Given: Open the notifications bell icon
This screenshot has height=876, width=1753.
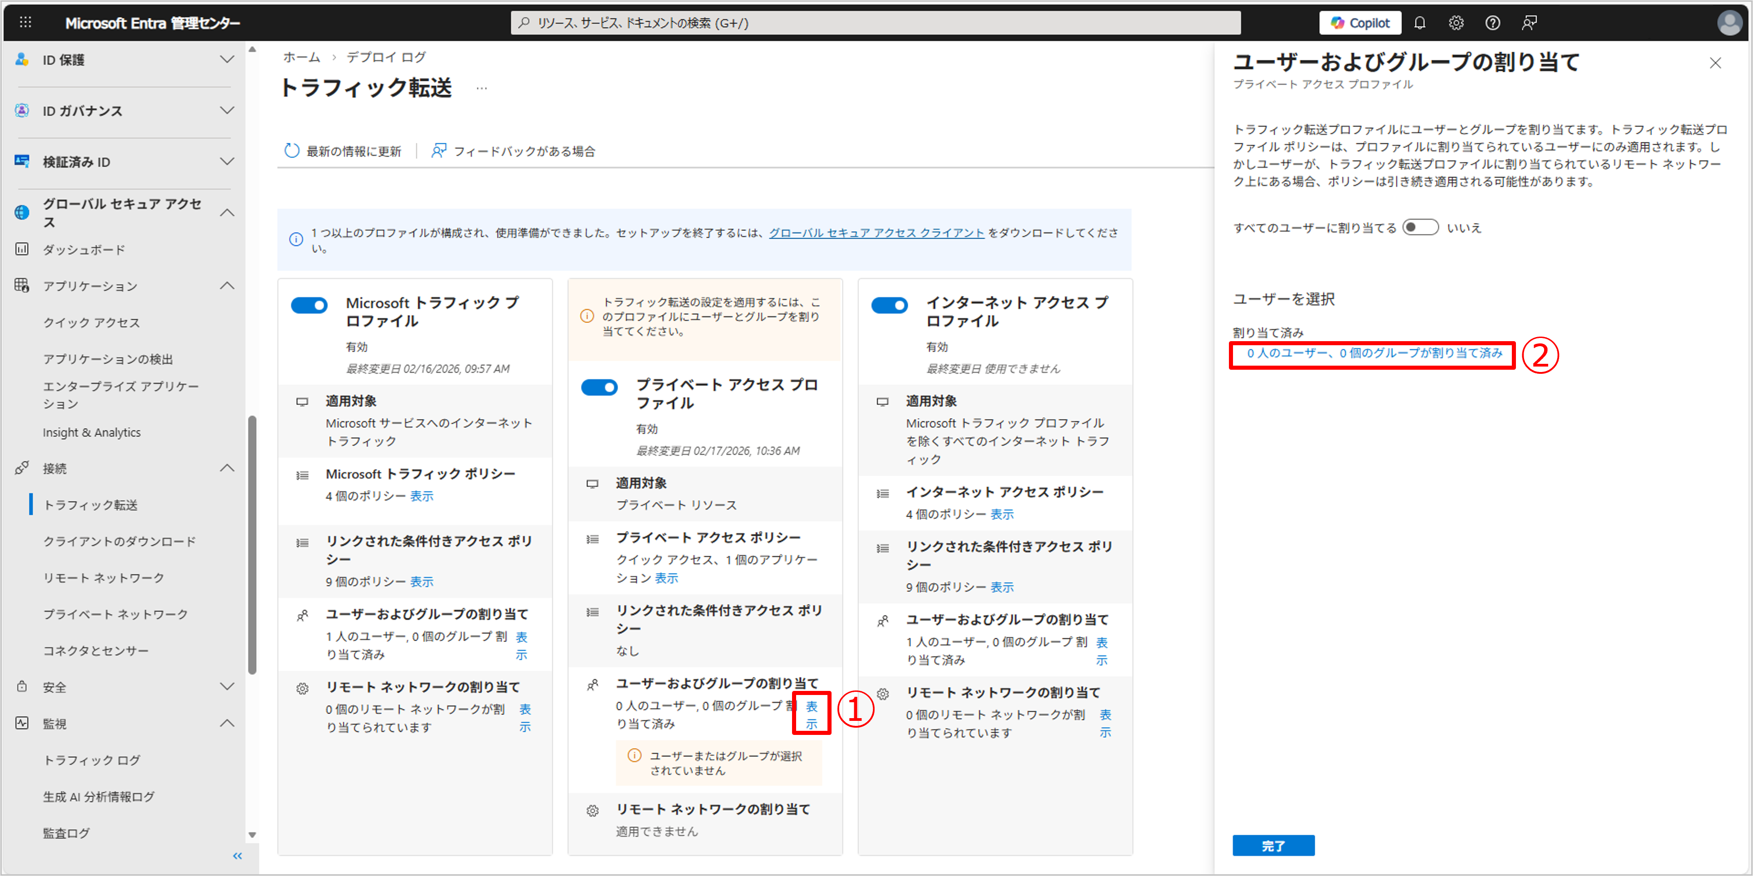Looking at the screenshot, I should click(x=1420, y=22).
